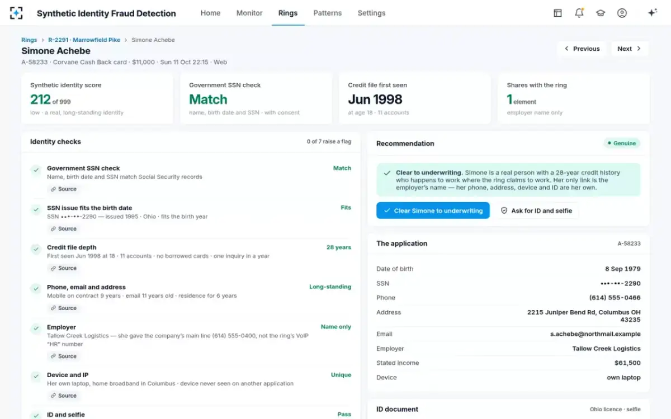This screenshot has width=671, height=419.
Task: Click check icon beside ID and selfie
Action: pos(36,415)
